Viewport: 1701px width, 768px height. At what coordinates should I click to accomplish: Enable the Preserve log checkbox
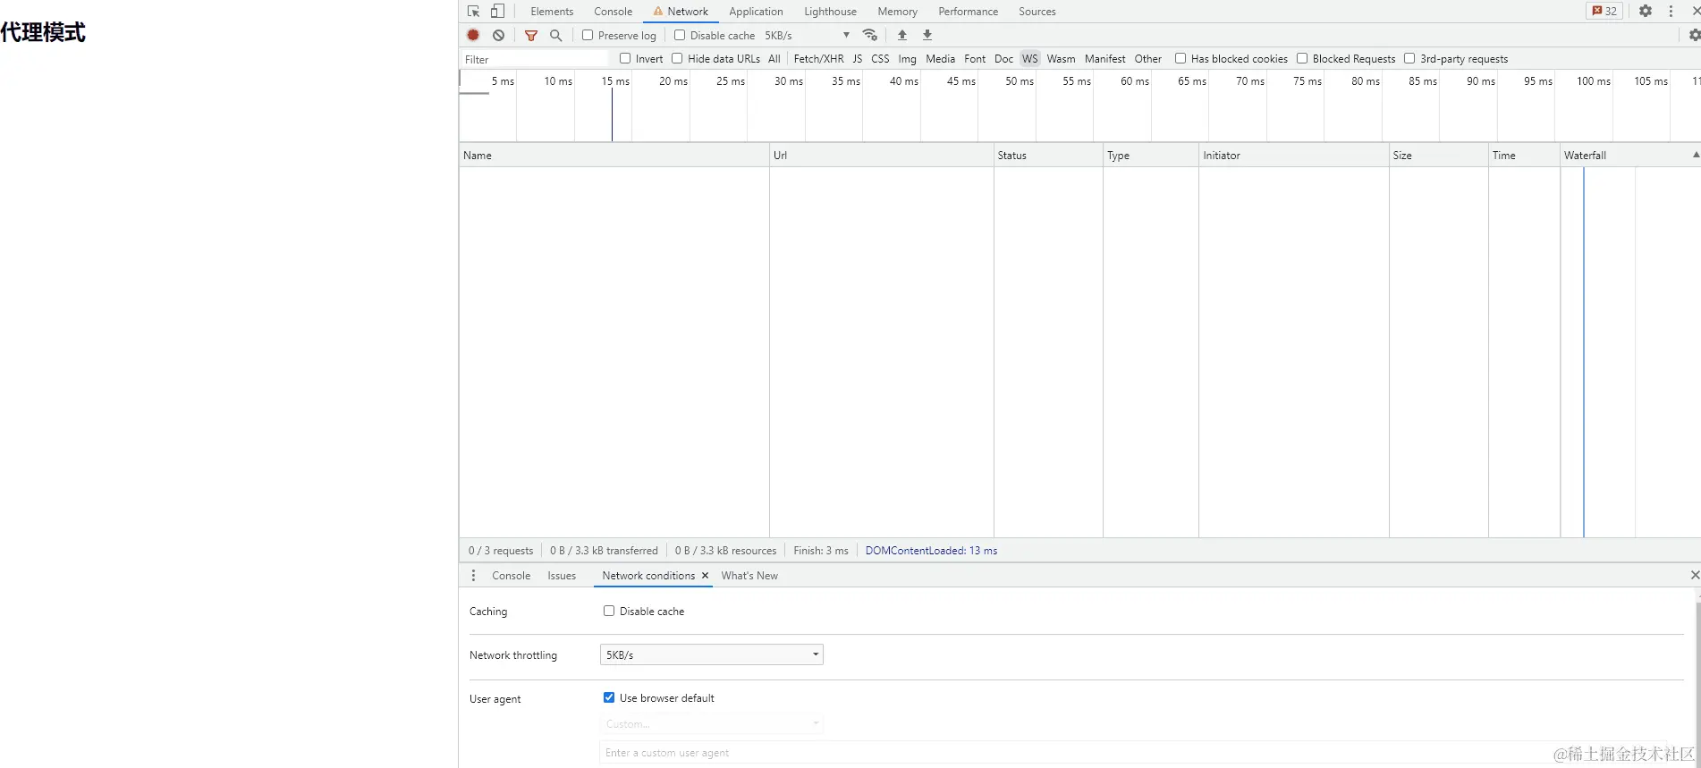[588, 35]
